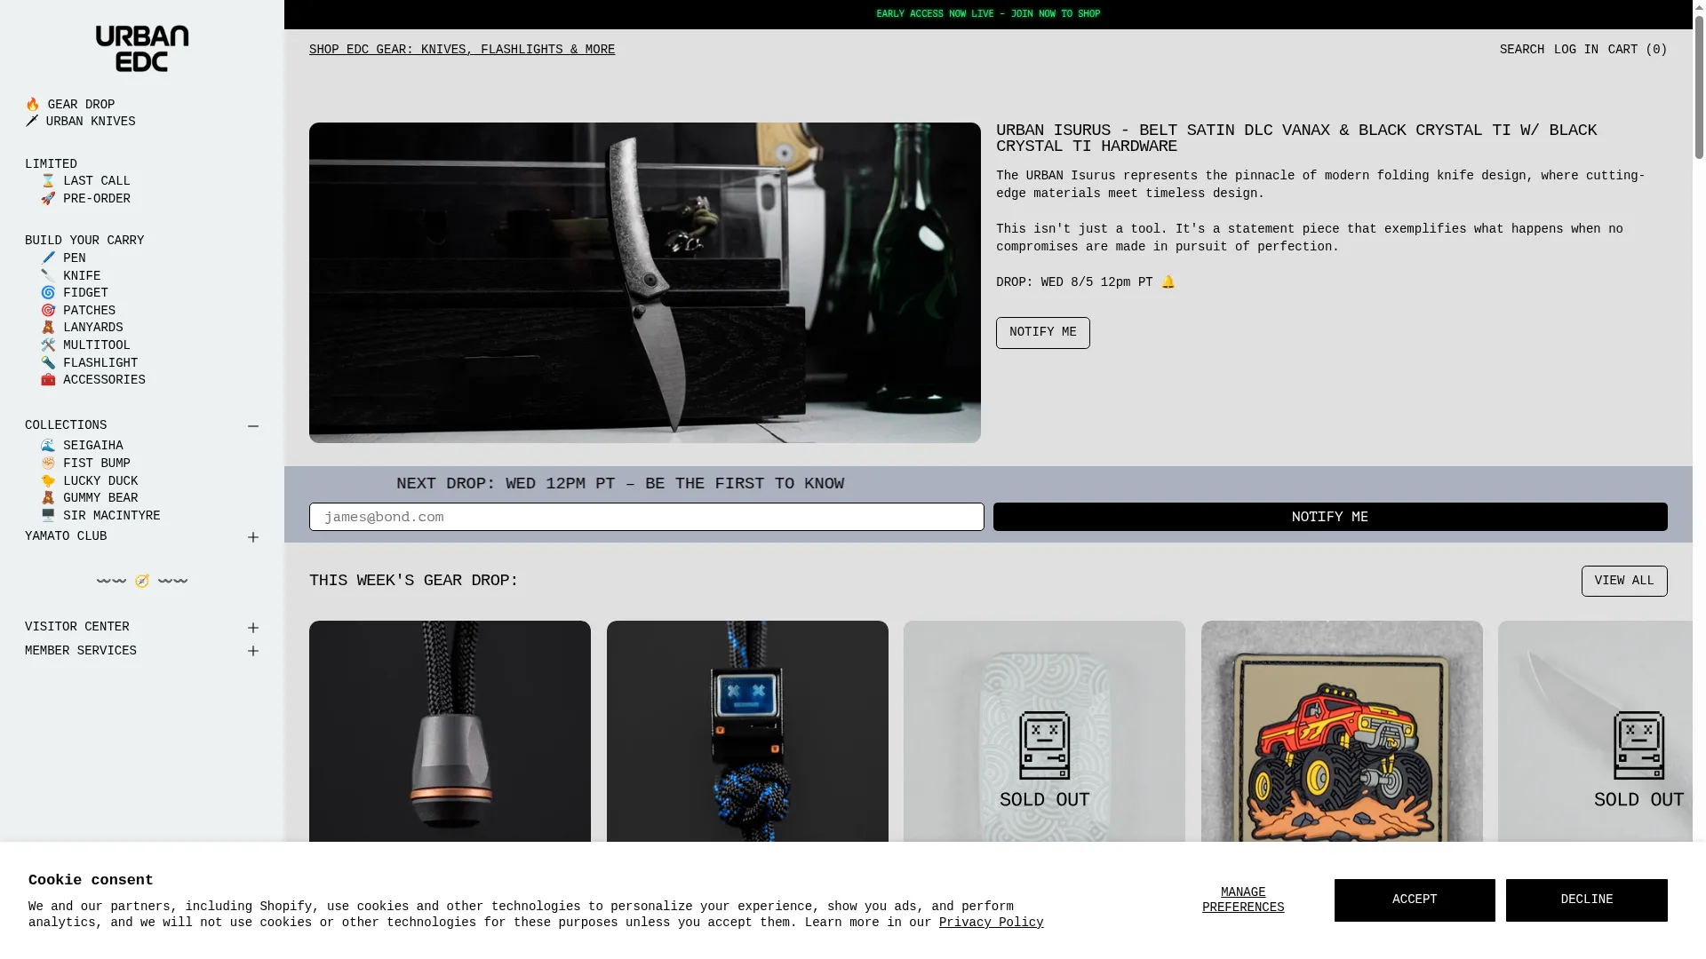This screenshot has width=1706, height=959.
Task: Click the computer icon by Sir Macintyre
Action: click(48, 516)
